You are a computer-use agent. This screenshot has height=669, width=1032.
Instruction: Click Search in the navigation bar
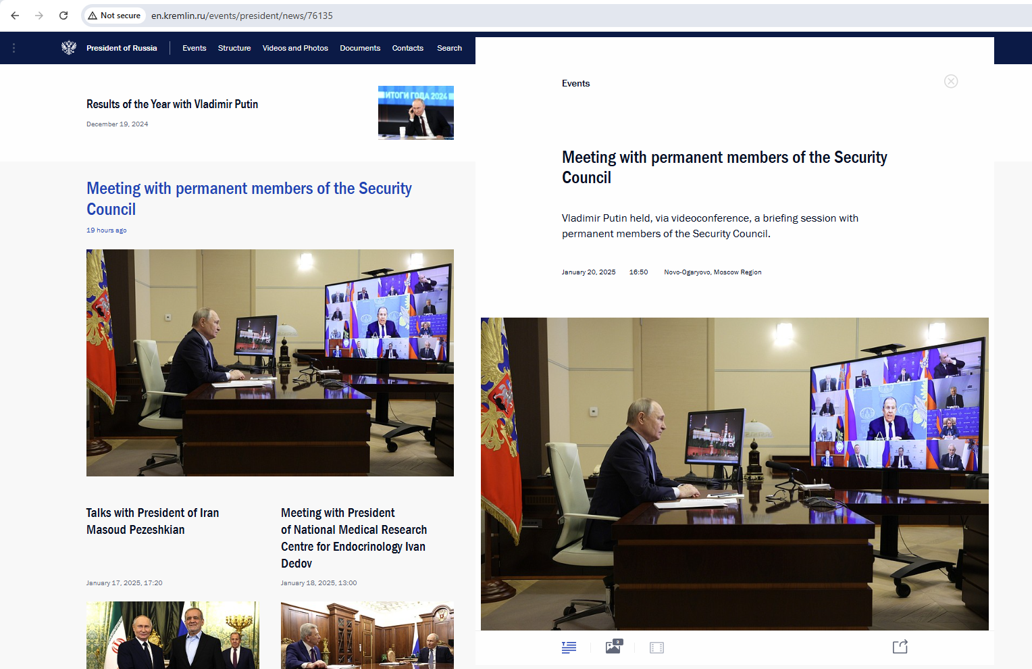(x=449, y=48)
